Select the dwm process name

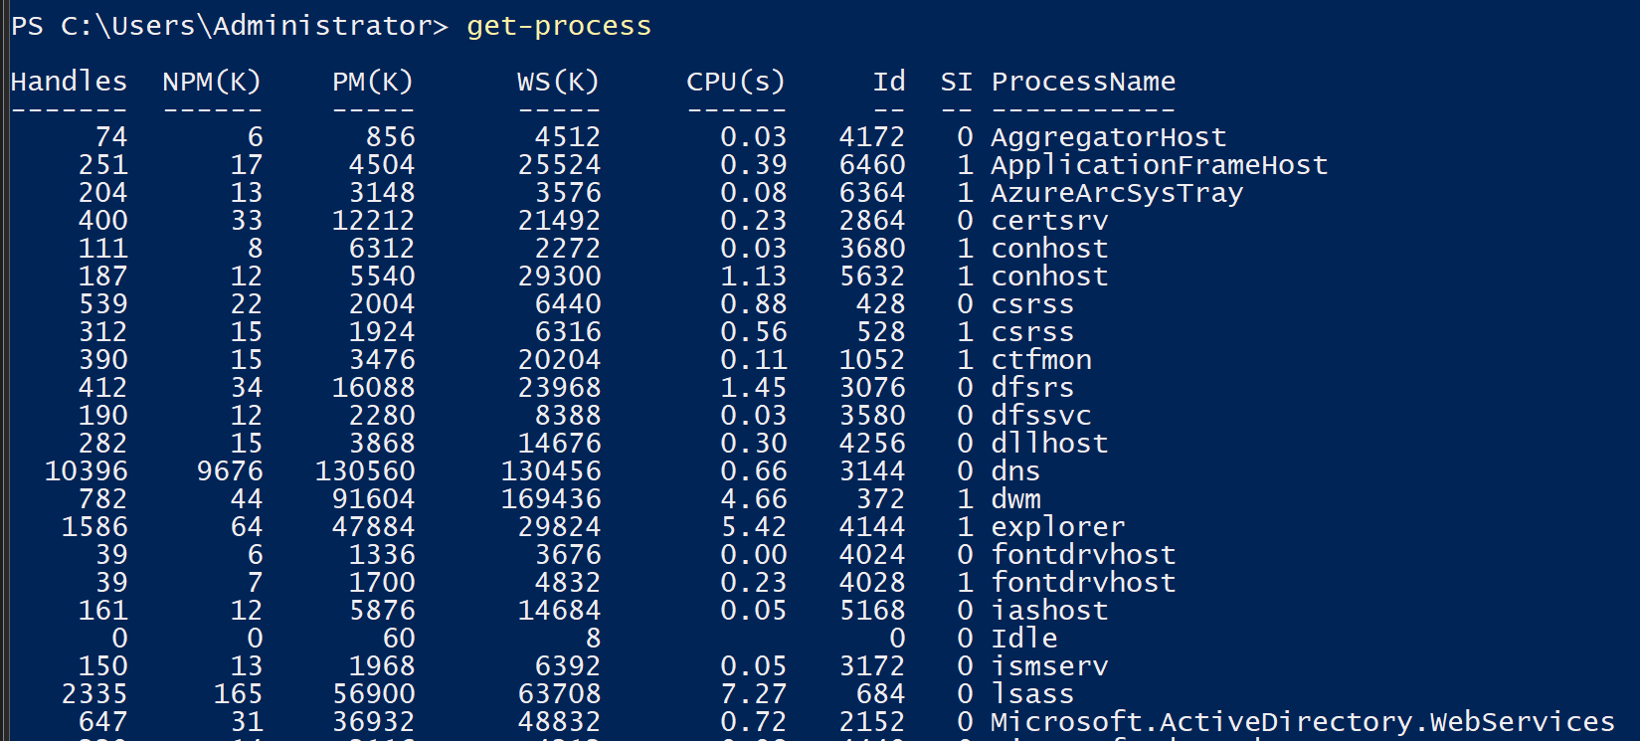[x=1015, y=499]
